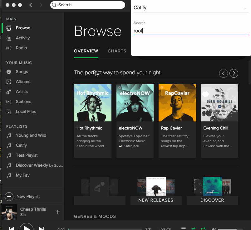Open the electroNOW cover art
The width and height of the screenshot is (251, 230).
(x=135, y=103)
